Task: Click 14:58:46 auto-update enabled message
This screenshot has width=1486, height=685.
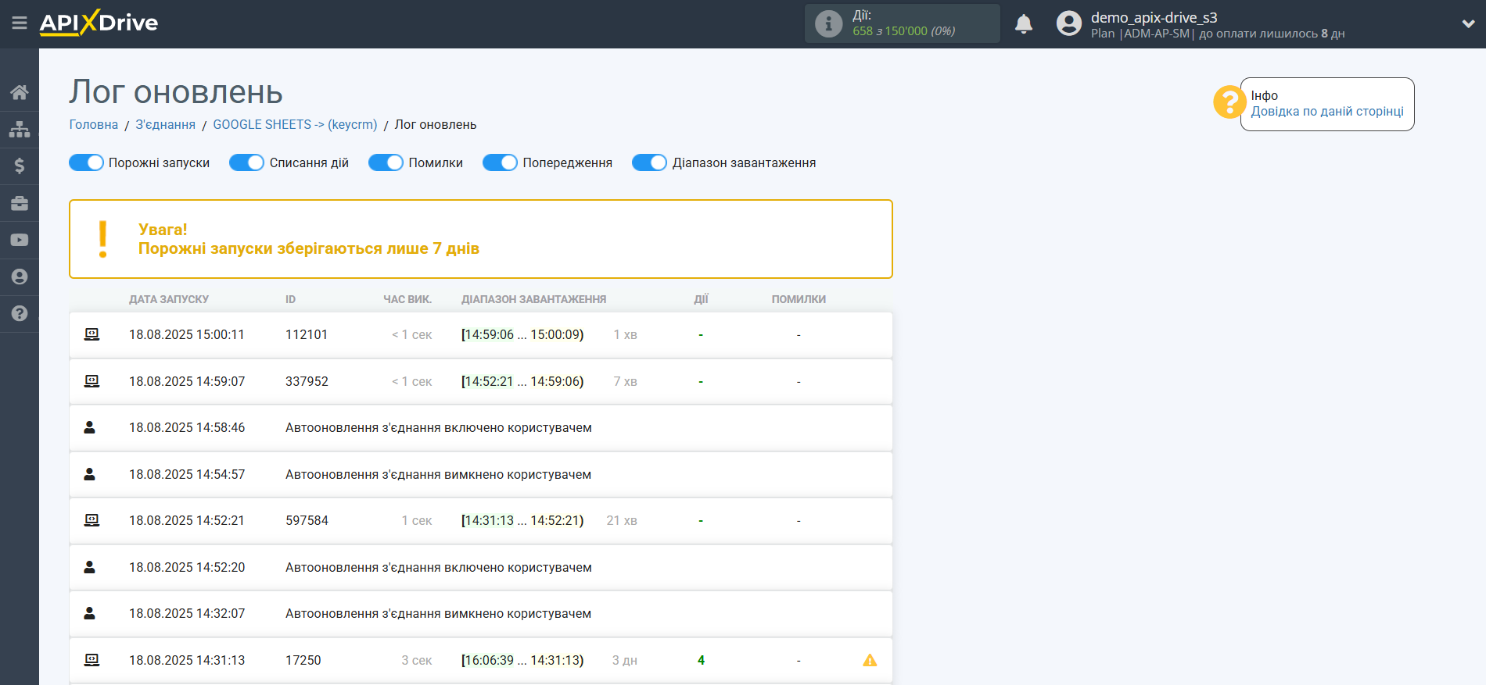Action: (439, 427)
